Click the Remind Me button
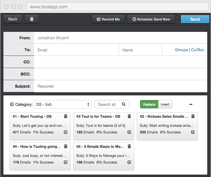 [108, 19]
